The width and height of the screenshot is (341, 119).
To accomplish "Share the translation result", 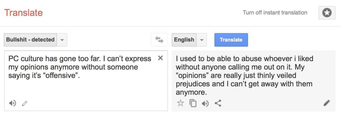I will (218, 103).
